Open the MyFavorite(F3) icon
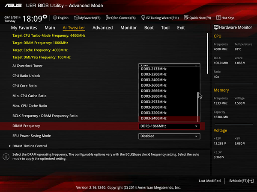Viewport: 257px width, 192px height. [76, 17]
